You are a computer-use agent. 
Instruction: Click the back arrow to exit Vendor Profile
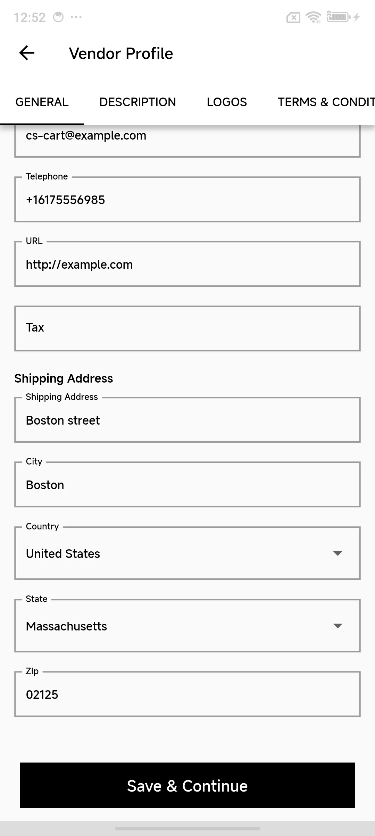26,53
